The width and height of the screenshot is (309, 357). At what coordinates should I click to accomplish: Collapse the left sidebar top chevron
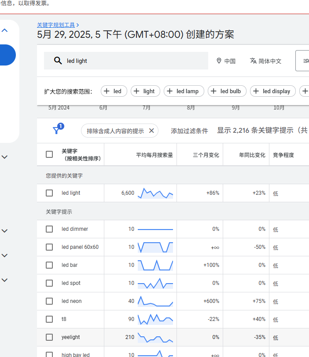click(x=5, y=30)
